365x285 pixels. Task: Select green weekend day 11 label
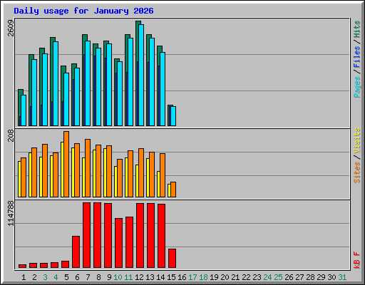pyautogui.click(x=128, y=277)
